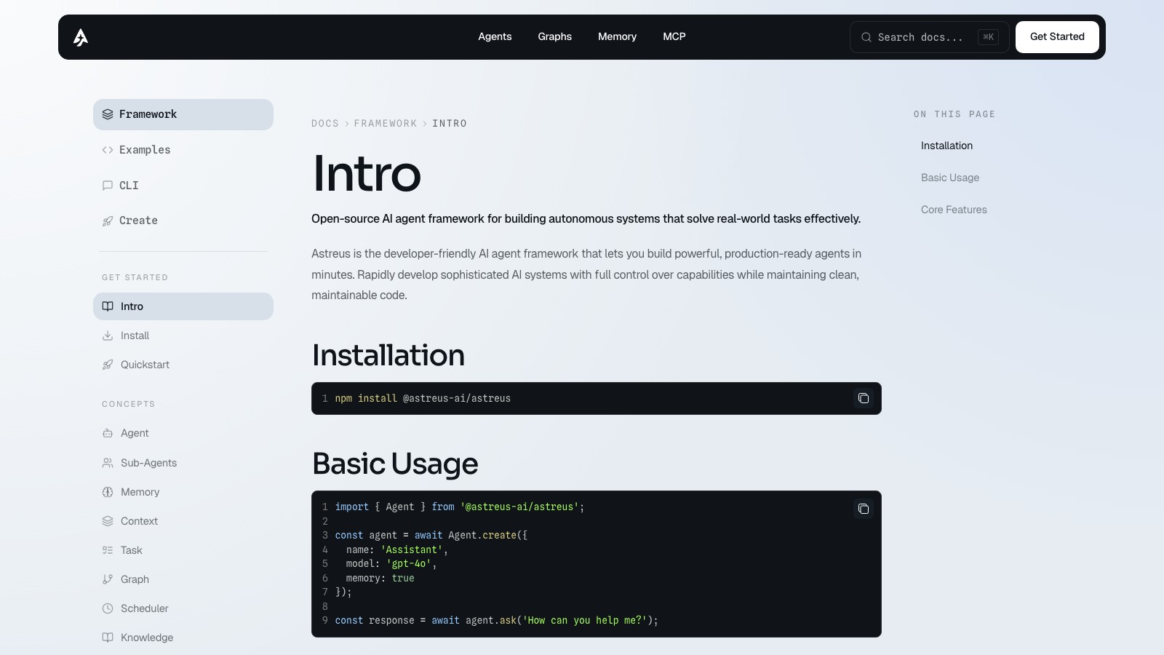Jump to Installation in On This Page

pos(946,146)
